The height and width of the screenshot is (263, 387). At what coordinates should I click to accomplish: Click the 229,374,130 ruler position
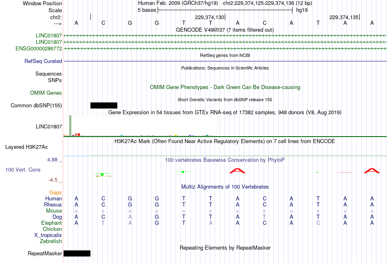209,17
